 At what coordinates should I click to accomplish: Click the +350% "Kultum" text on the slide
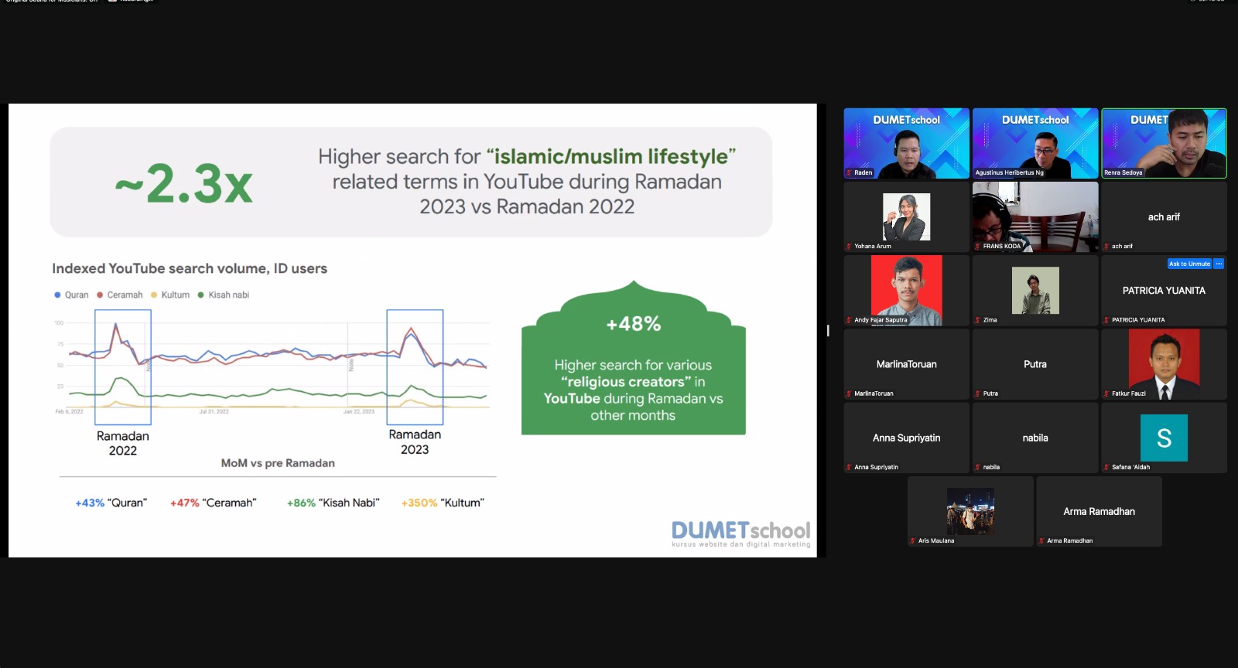click(x=443, y=503)
